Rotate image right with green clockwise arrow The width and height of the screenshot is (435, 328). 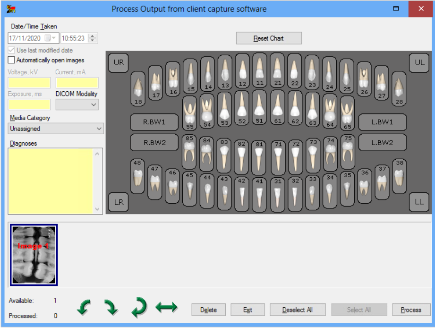click(111, 308)
